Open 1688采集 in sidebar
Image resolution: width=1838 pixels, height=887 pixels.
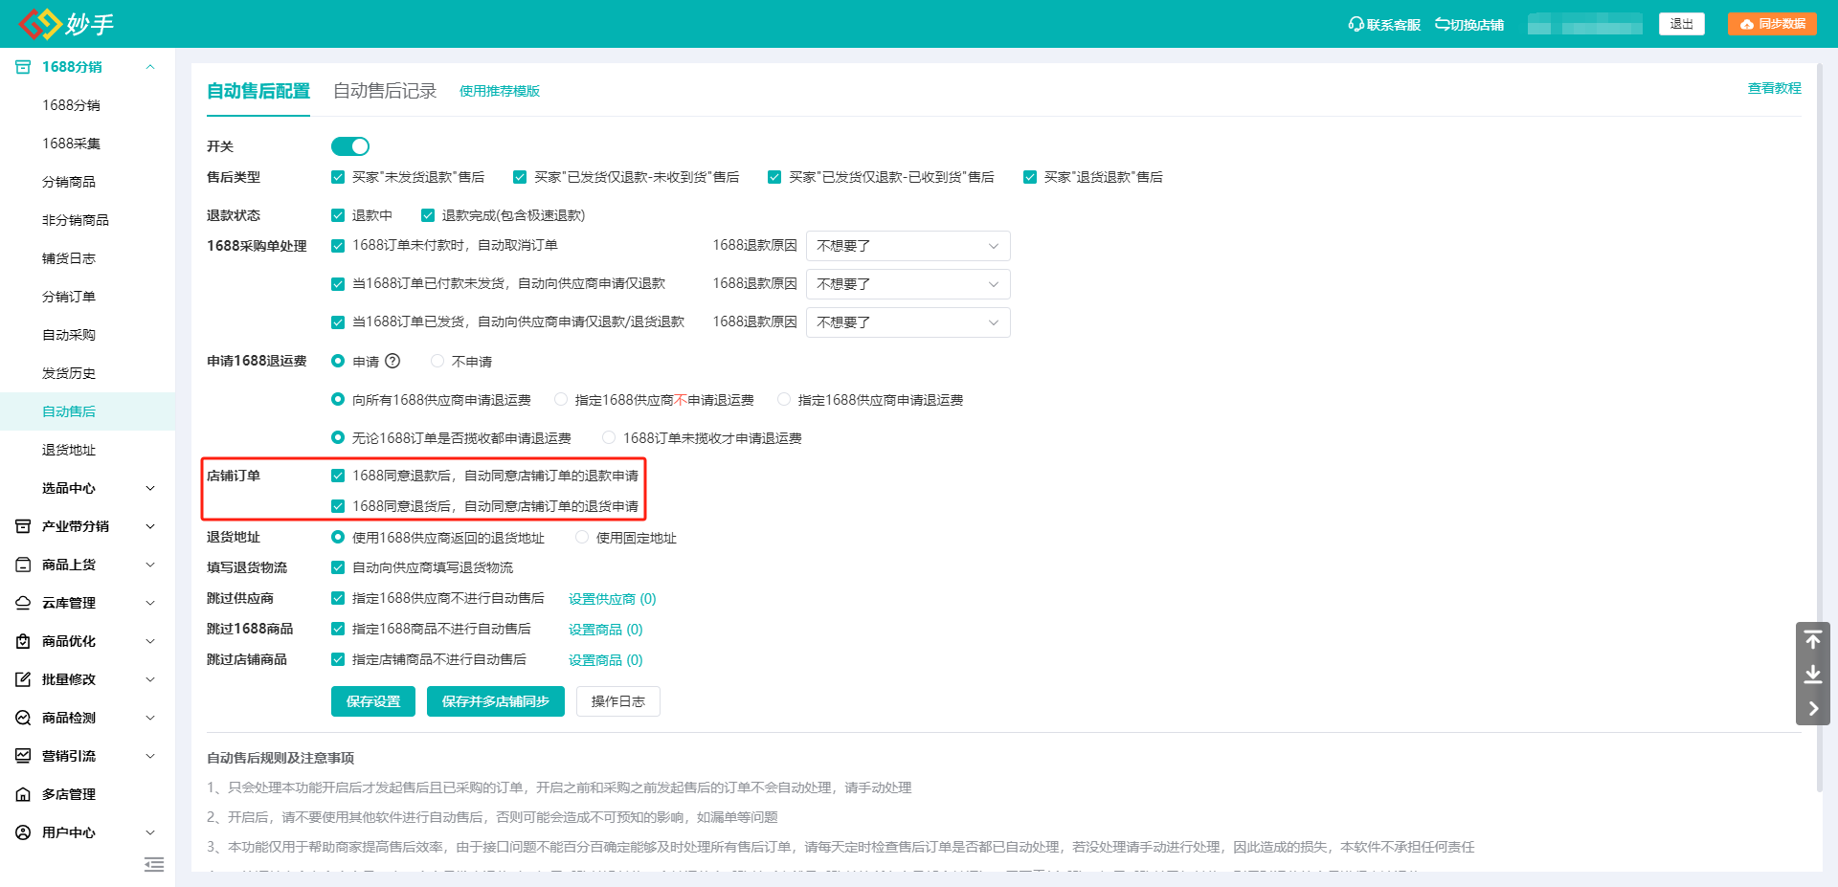tap(72, 144)
